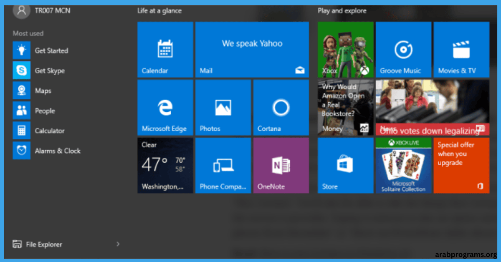Click the Get Skype icon
501x262 pixels.
coord(22,71)
